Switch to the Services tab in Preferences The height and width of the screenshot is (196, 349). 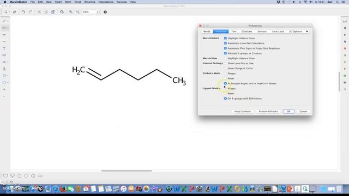tap(262, 32)
